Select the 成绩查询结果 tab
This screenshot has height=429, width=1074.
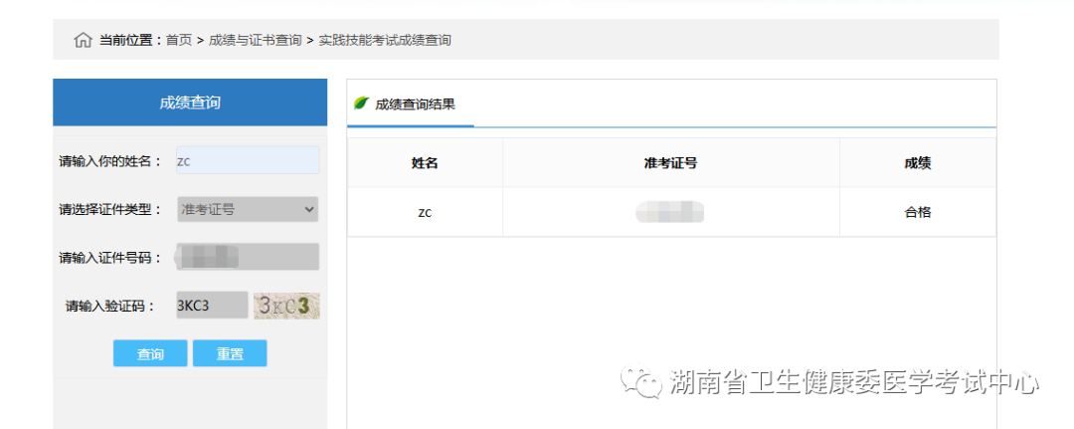(x=411, y=105)
